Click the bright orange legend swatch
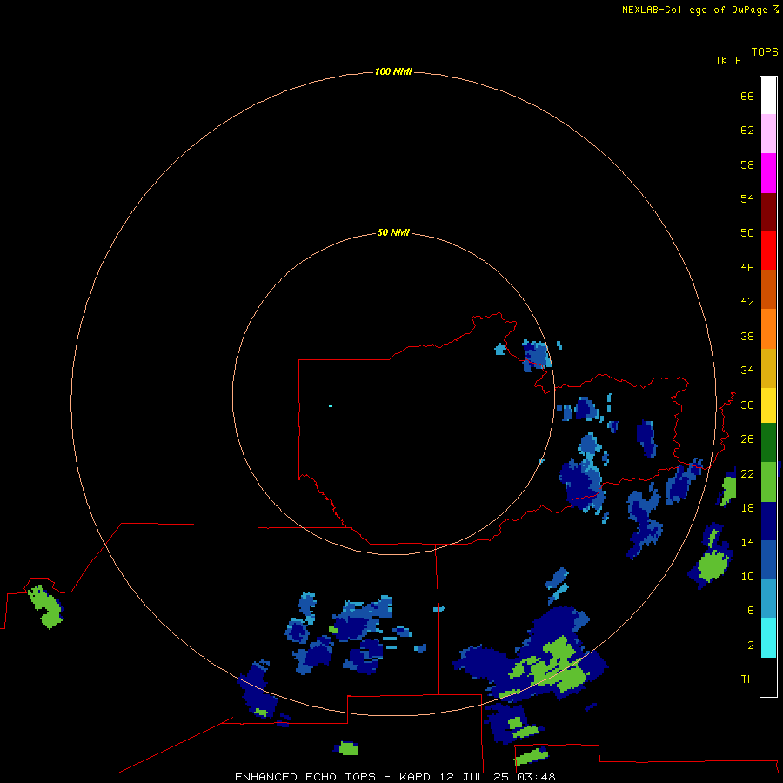783x783 pixels. click(768, 329)
